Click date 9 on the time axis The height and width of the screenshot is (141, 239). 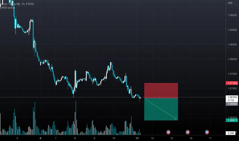[94, 138]
